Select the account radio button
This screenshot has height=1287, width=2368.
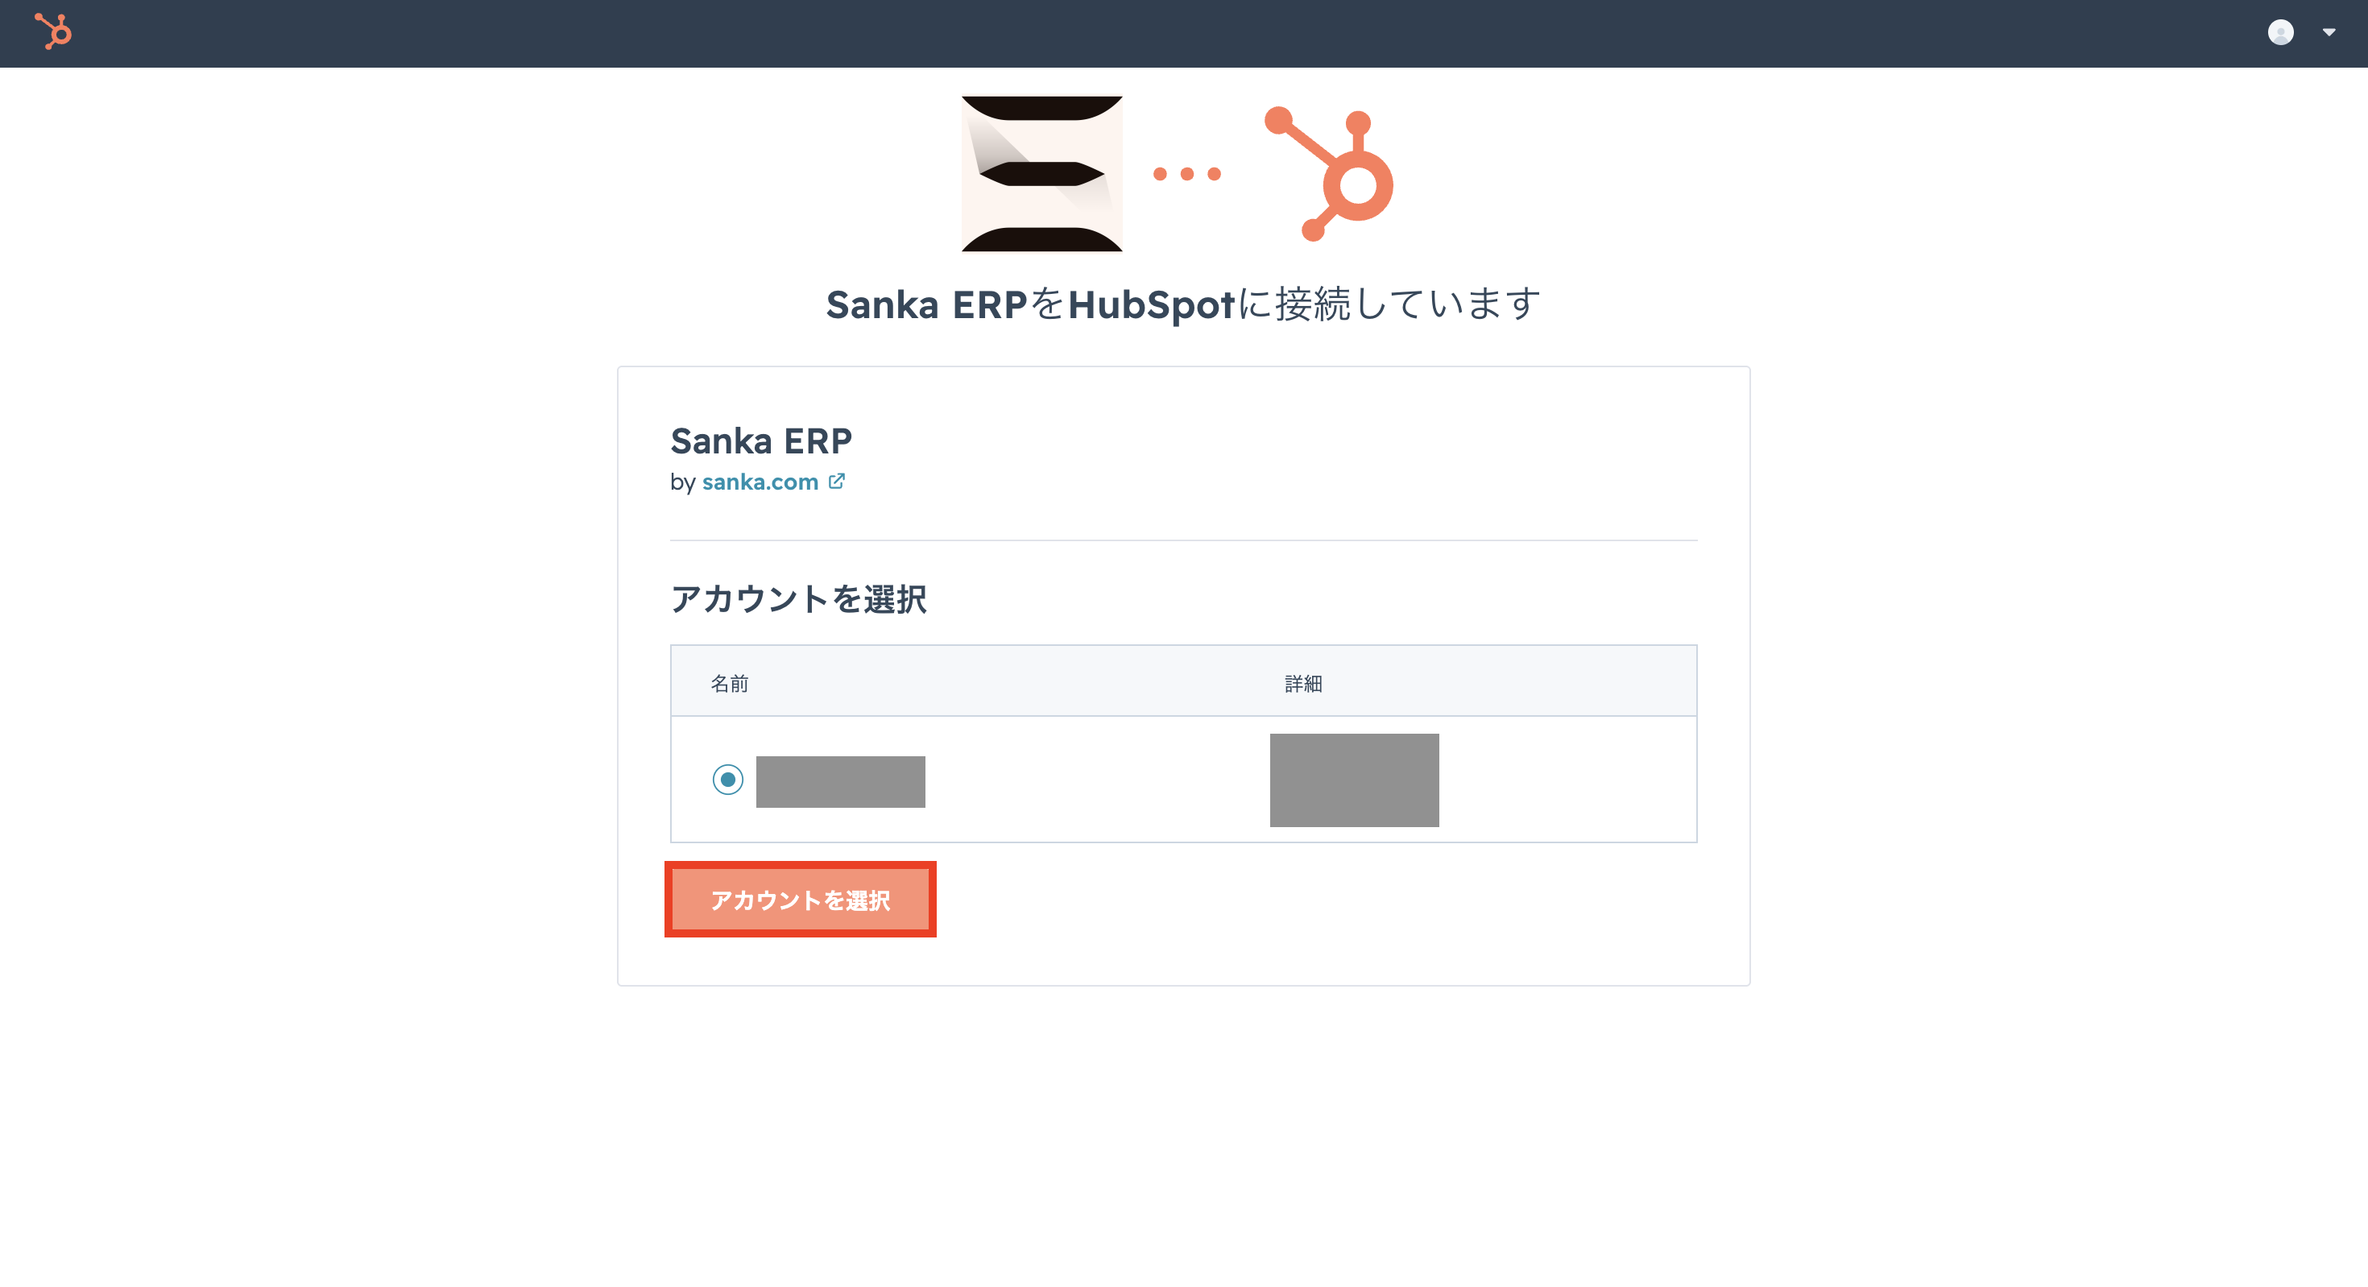(727, 780)
